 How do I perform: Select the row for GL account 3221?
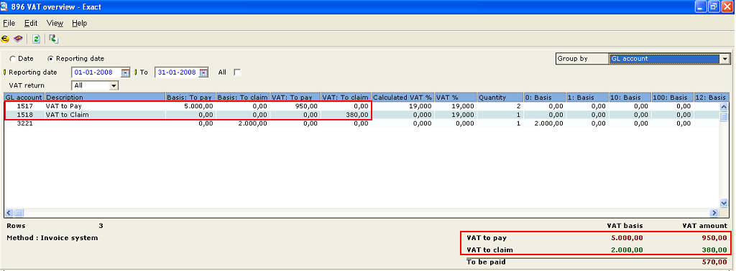(x=362, y=123)
